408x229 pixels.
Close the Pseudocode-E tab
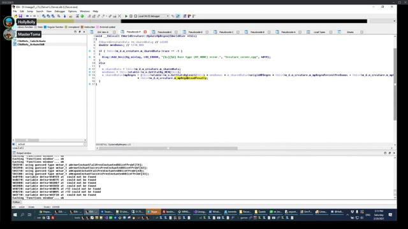[176, 32]
